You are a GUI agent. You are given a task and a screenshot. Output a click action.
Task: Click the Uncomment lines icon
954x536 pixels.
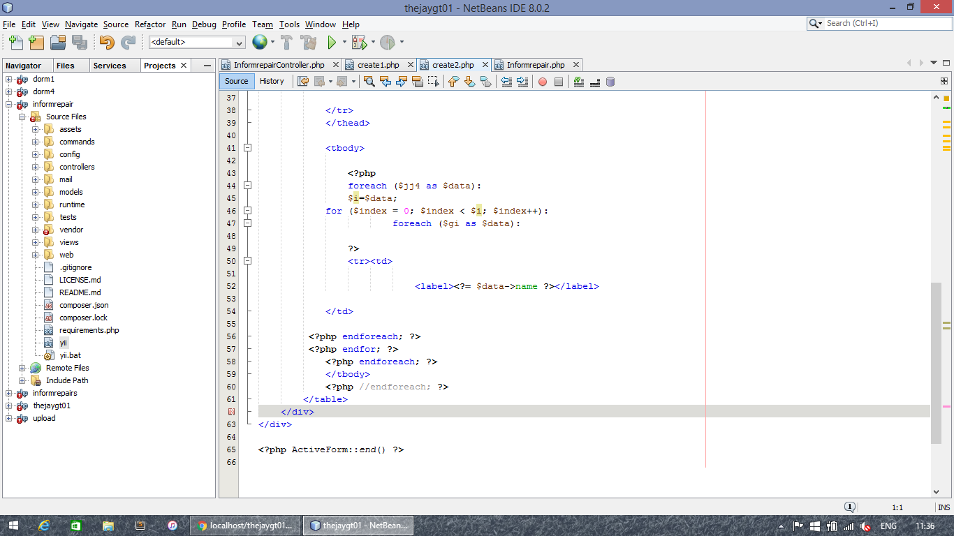594,82
